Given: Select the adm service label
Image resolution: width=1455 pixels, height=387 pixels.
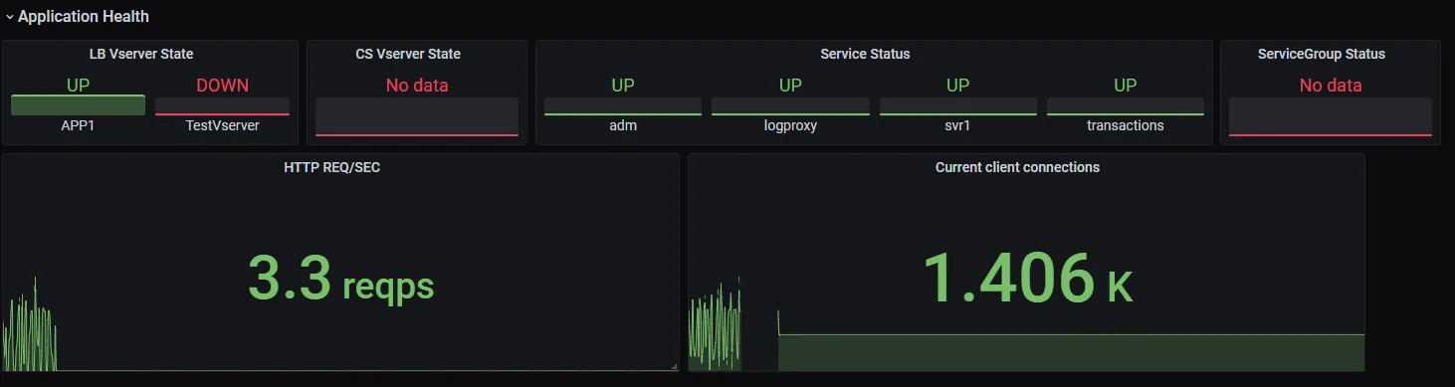Looking at the screenshot, I should pos(623,125).
